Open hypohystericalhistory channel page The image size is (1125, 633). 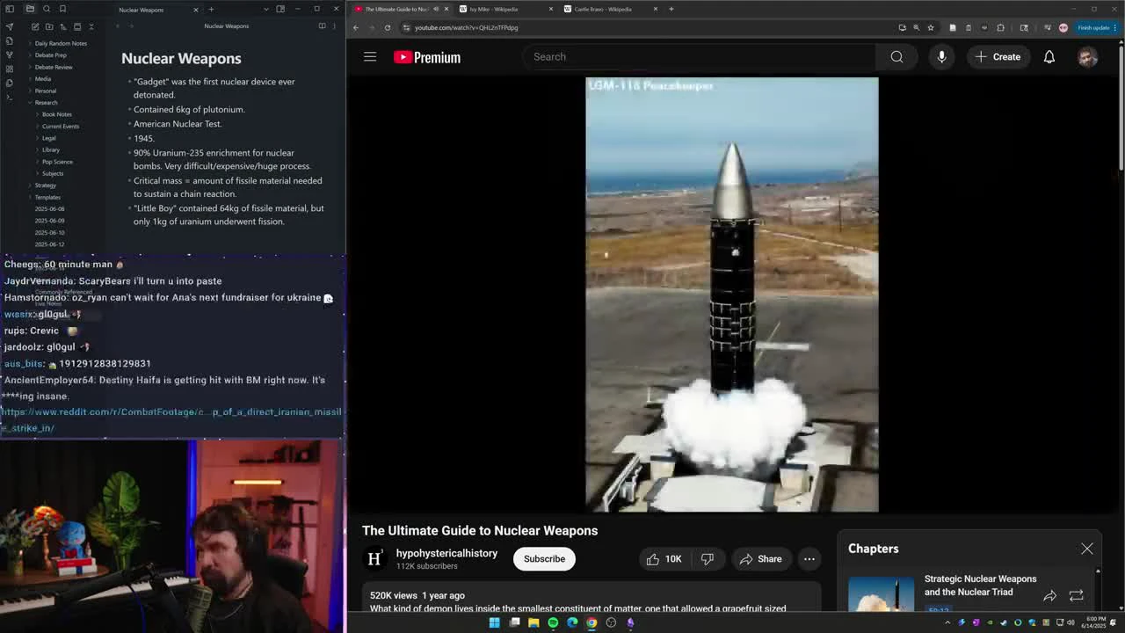[446, 553]
